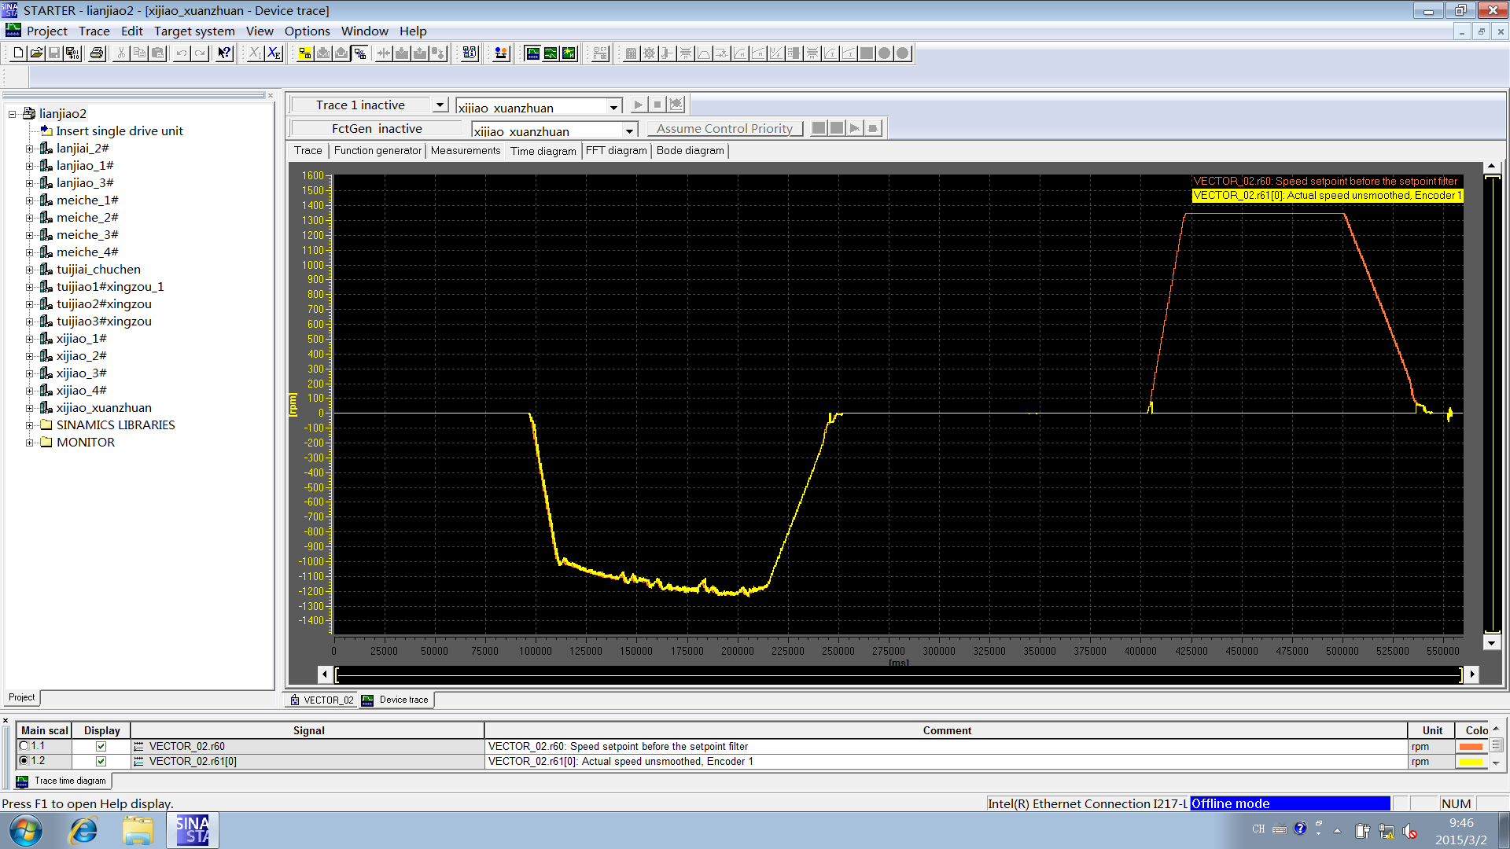Click the context Help question-mark icon

(224, 53)
